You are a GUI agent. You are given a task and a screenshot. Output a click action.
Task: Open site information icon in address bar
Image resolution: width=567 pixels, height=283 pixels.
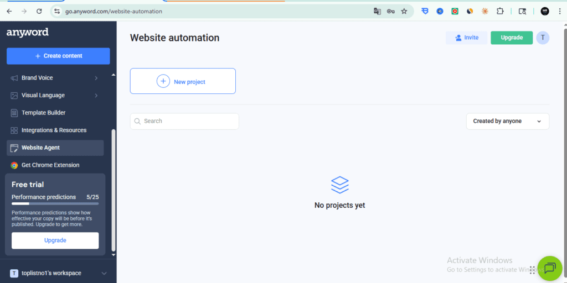tap(57, 11)
